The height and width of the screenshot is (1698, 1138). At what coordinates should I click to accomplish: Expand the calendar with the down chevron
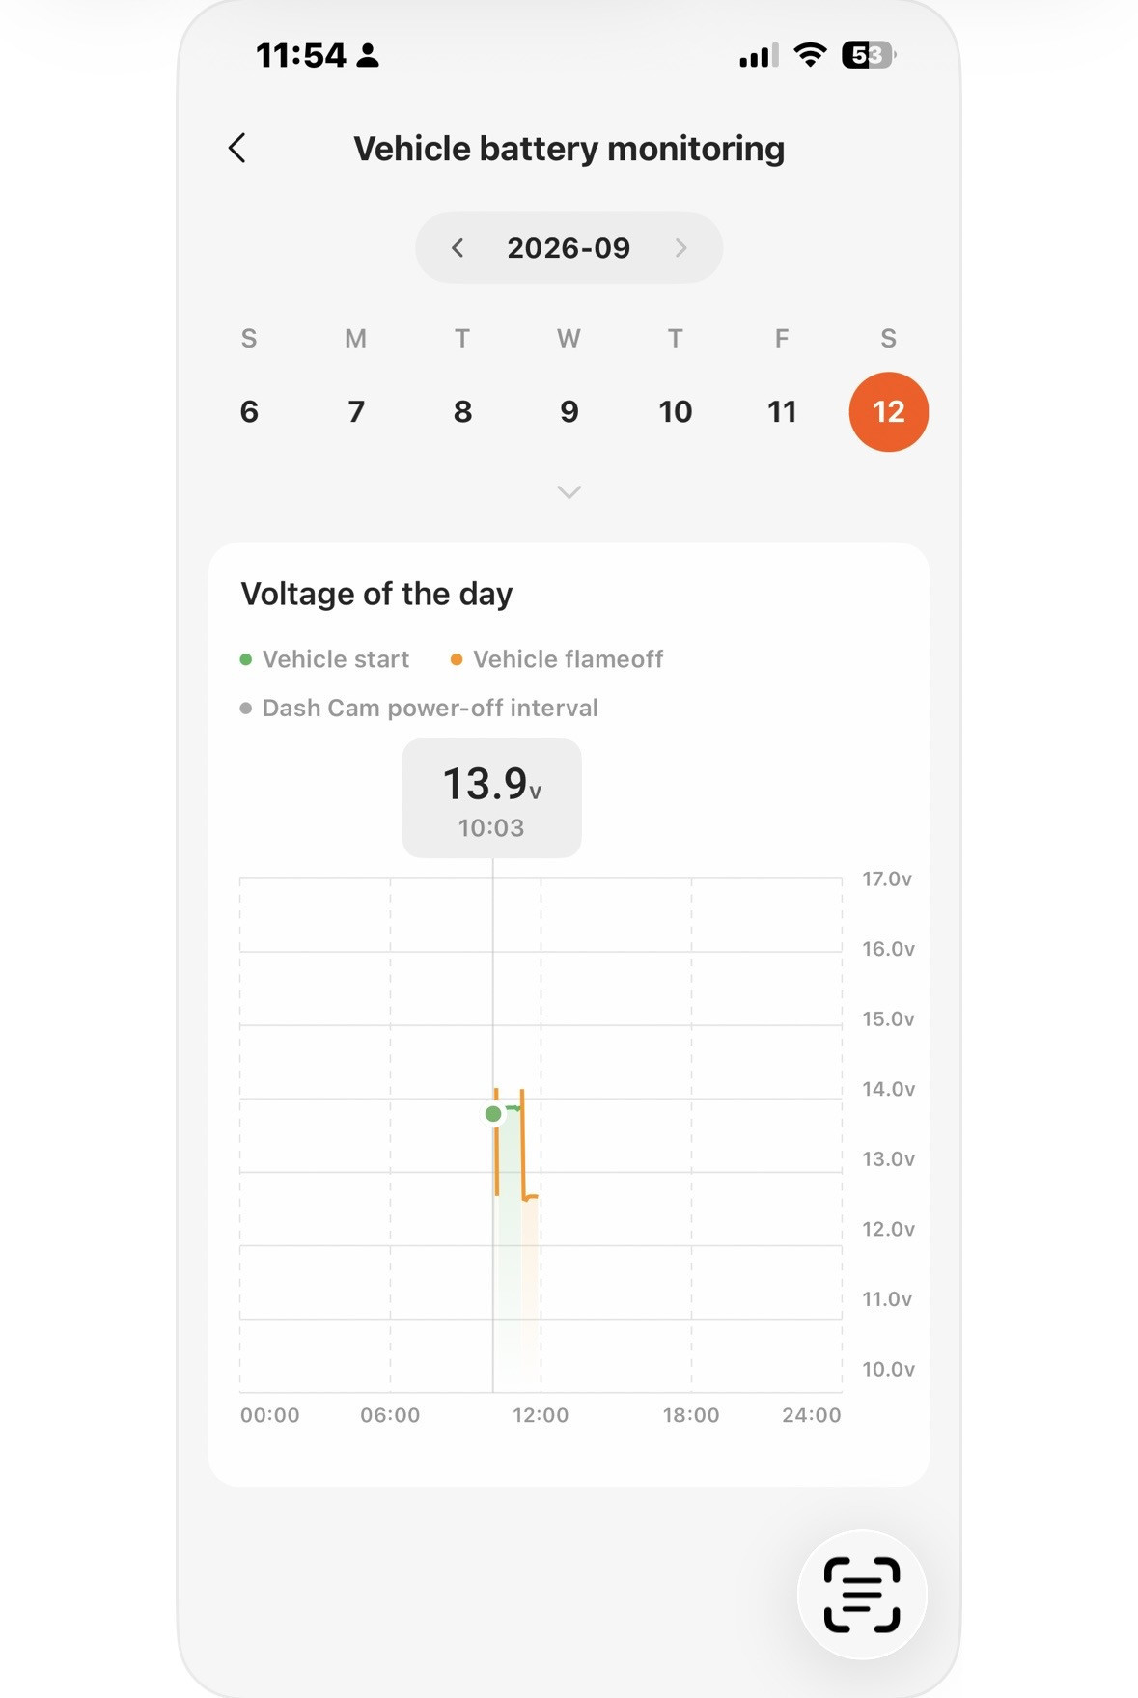pyautogui.click(x=569, y=492)
